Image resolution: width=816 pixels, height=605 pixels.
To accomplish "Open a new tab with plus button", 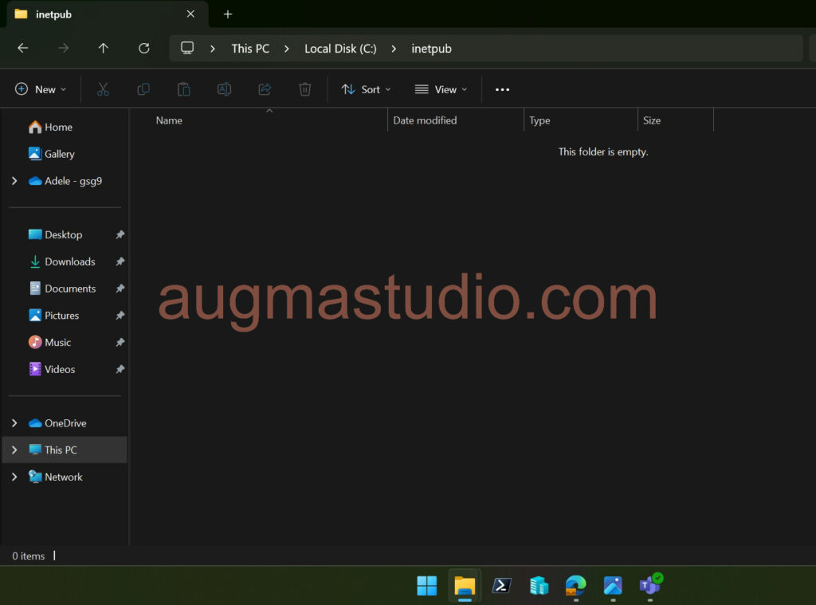I will [228, 14].
